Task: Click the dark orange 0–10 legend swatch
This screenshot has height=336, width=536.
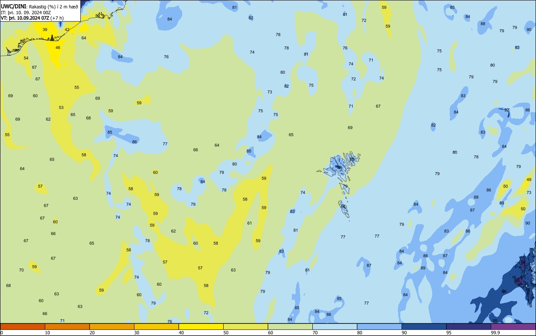Action: [23, 326]
